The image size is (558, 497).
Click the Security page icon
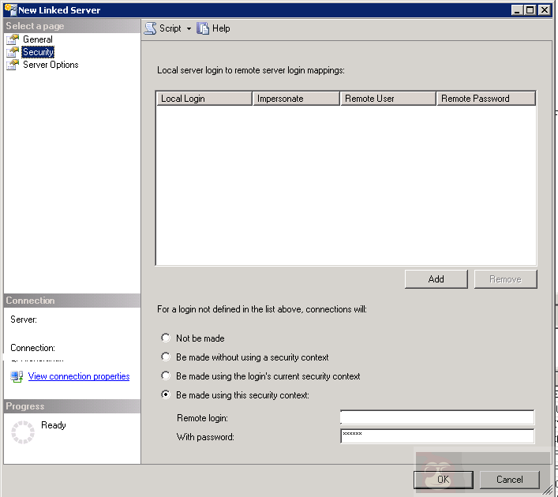tap(13, 52)
